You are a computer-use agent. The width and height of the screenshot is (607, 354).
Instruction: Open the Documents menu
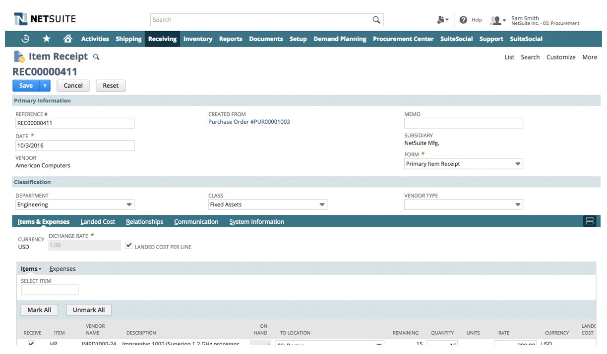pyautogui.click(x=266, y=39)
